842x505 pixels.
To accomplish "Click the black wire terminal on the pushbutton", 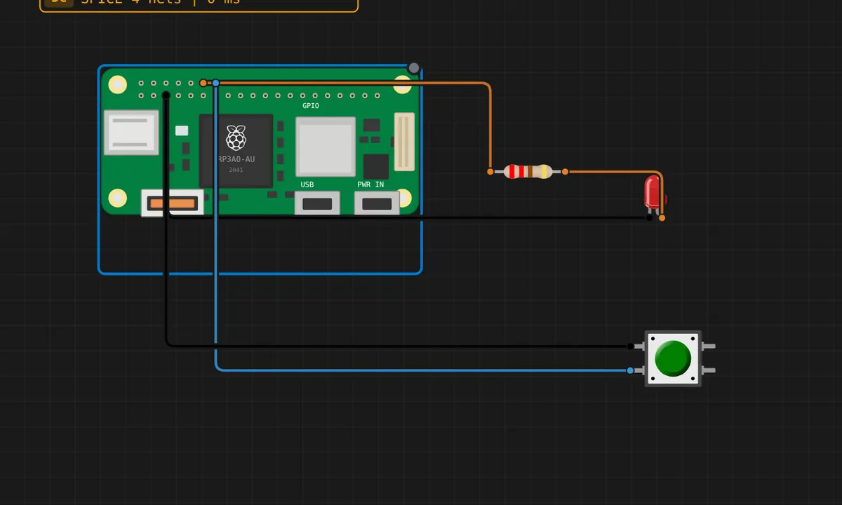I will point(630,346).
